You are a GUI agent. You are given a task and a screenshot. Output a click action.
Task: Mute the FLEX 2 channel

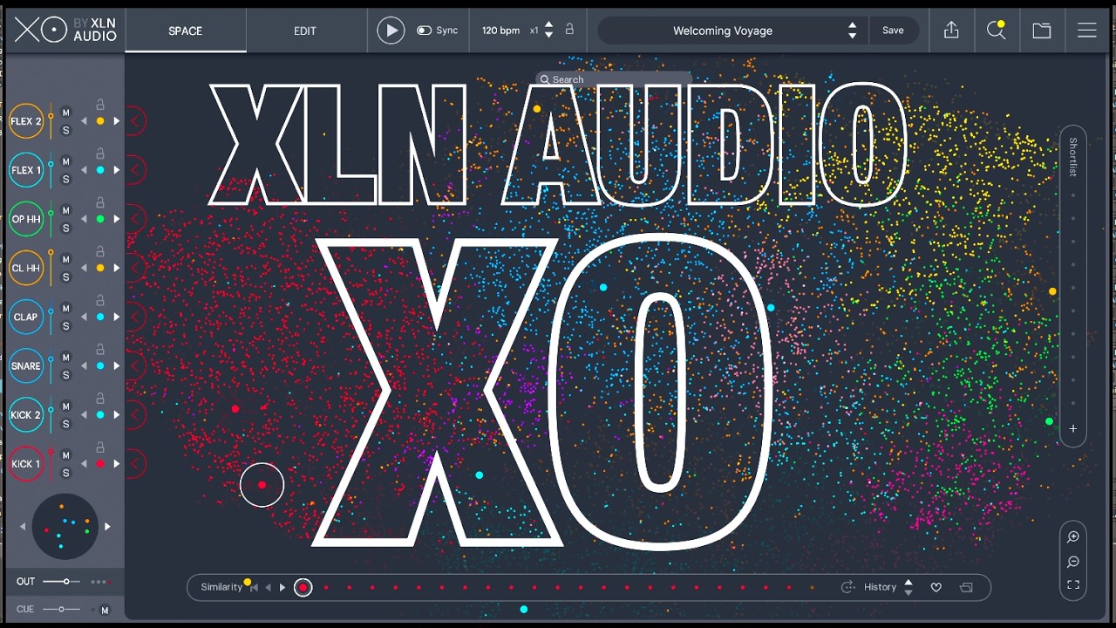[65, 113]
